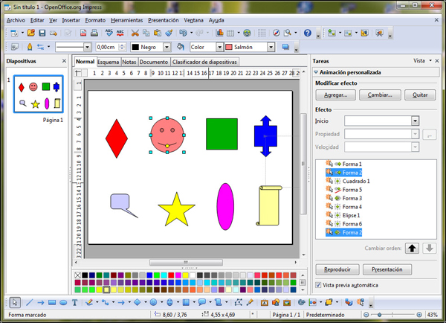Open the zoom tool dropdown arrow
Screen dimensions: 446x323
tap(296, 33)
